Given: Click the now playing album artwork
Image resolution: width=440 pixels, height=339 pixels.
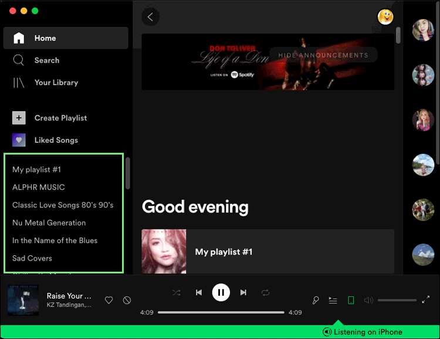Looking at the screenshot, I should point(23,300).
